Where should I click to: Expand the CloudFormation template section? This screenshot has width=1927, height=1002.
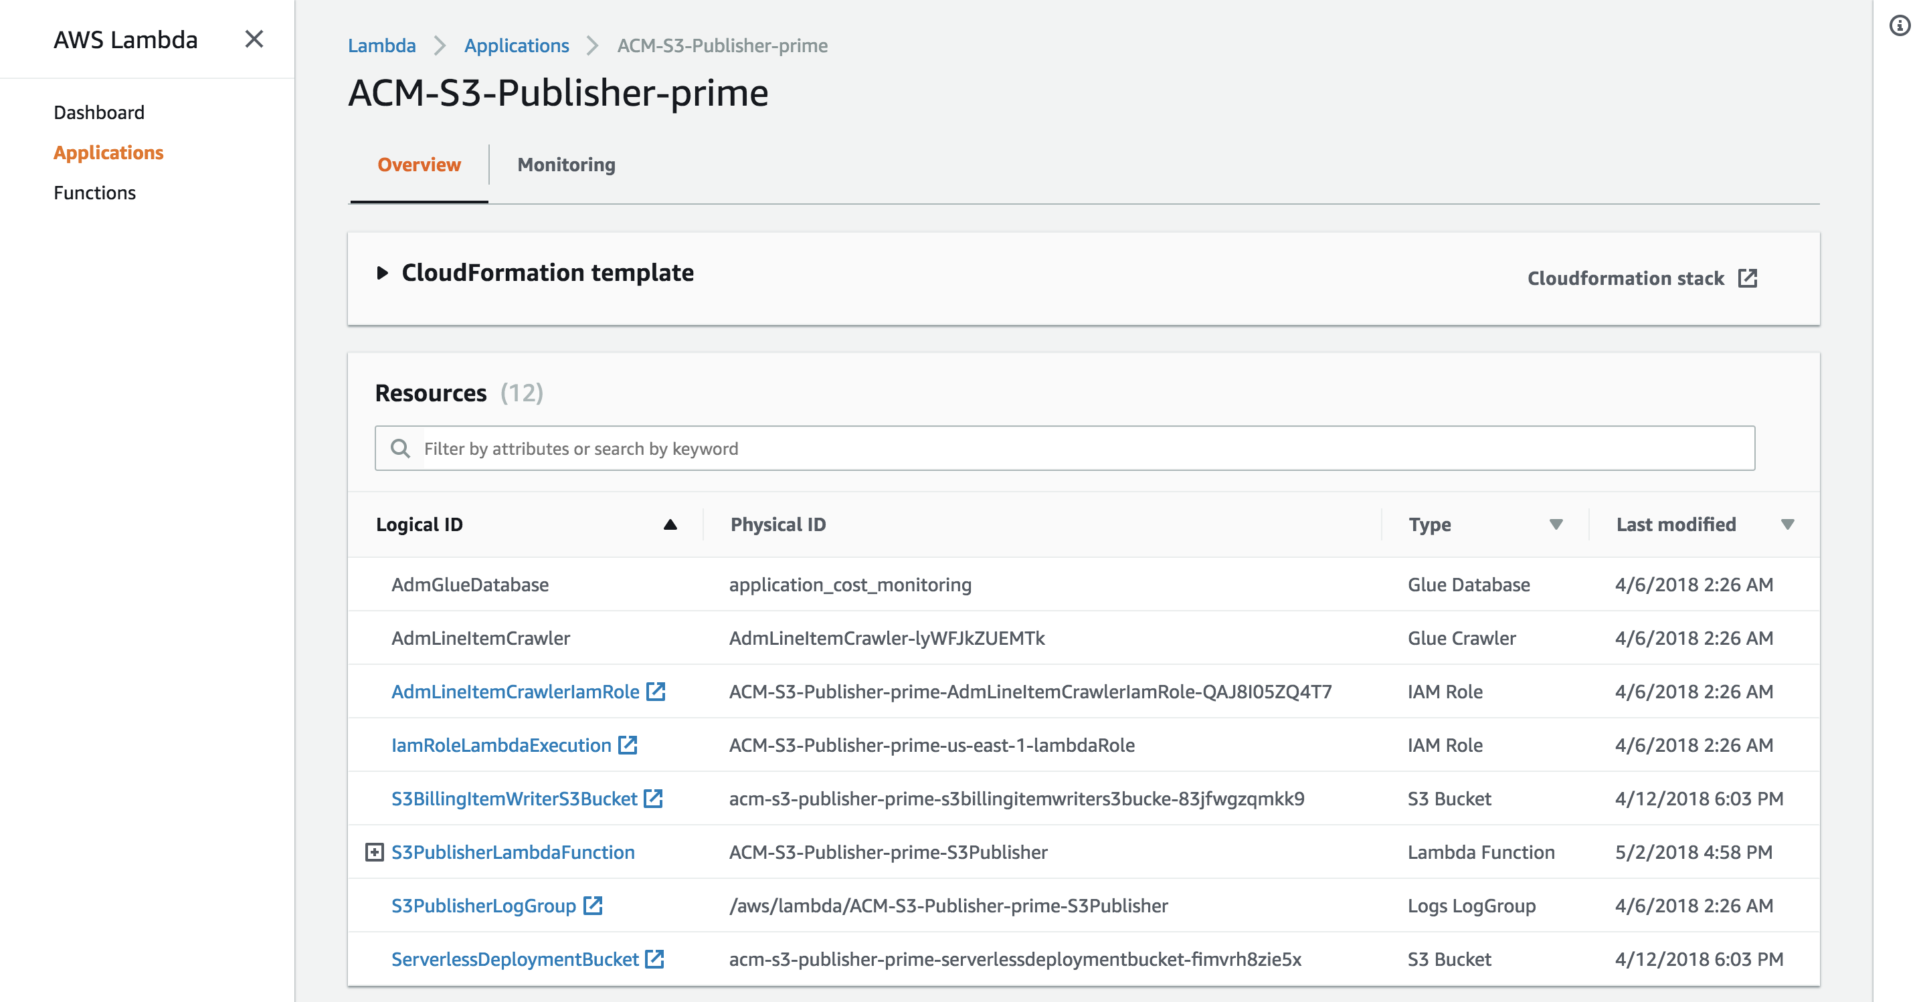(383, 272)
